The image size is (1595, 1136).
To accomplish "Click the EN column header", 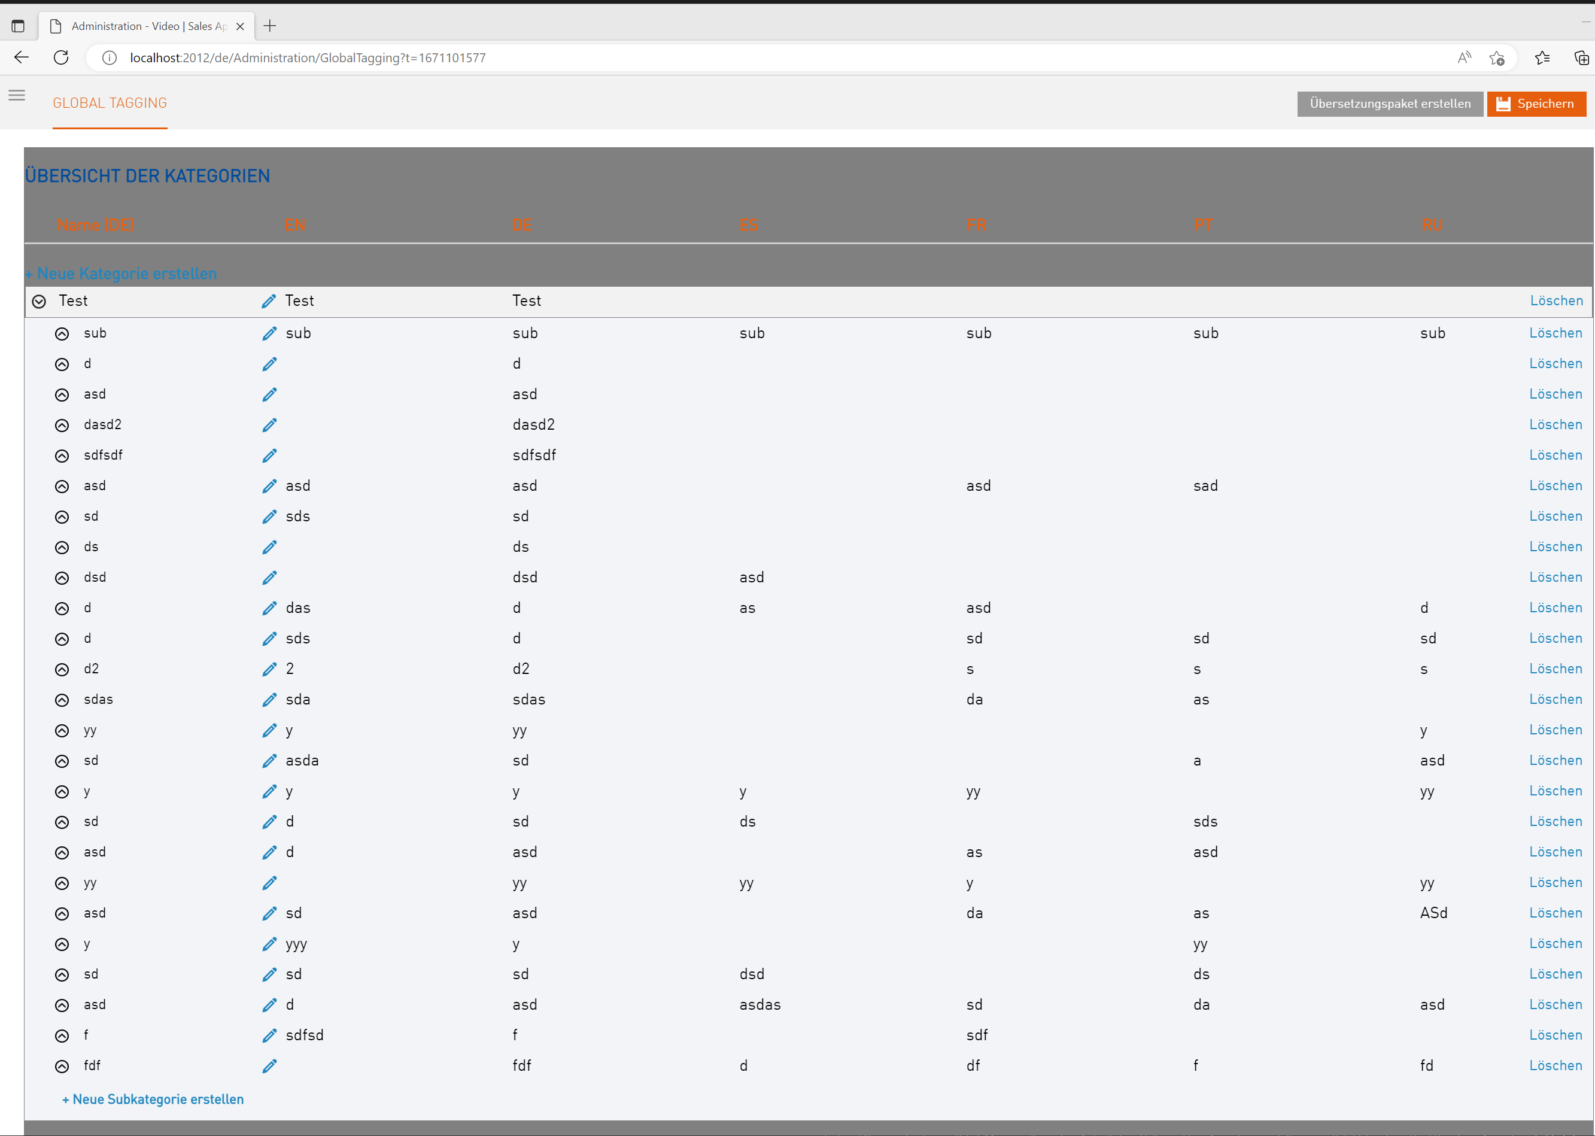I will point(295,225).
